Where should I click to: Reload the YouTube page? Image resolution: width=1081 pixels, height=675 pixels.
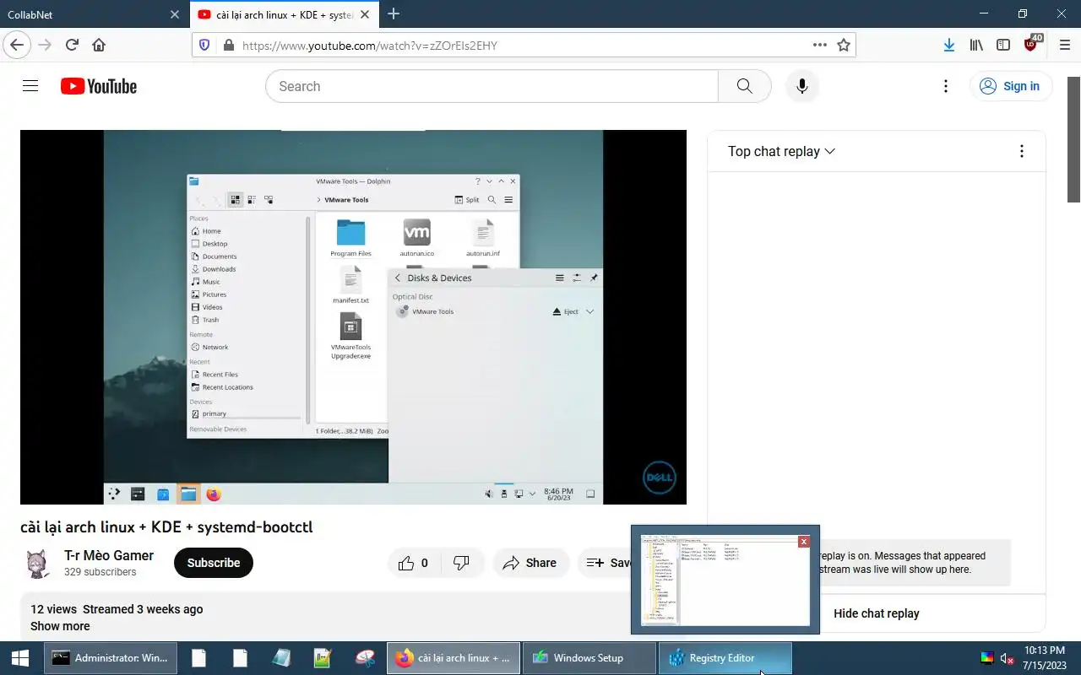pyautogui.click(x=72, y=45)
